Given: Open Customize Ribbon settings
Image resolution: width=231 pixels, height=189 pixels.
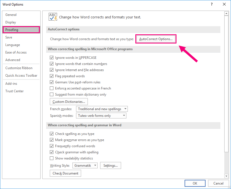Looking at the screenshot, I should (21, 68).
